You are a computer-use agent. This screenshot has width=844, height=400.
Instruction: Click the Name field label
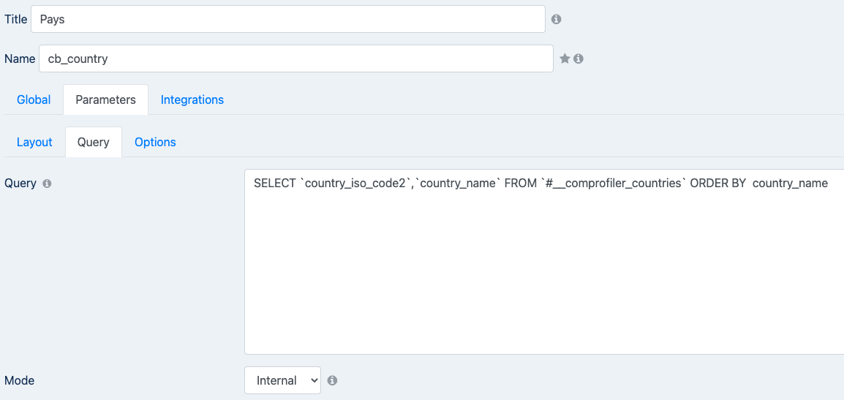20,59
